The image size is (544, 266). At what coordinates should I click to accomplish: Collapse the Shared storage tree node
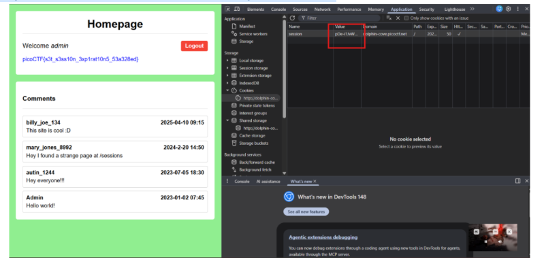click(227, 120)
